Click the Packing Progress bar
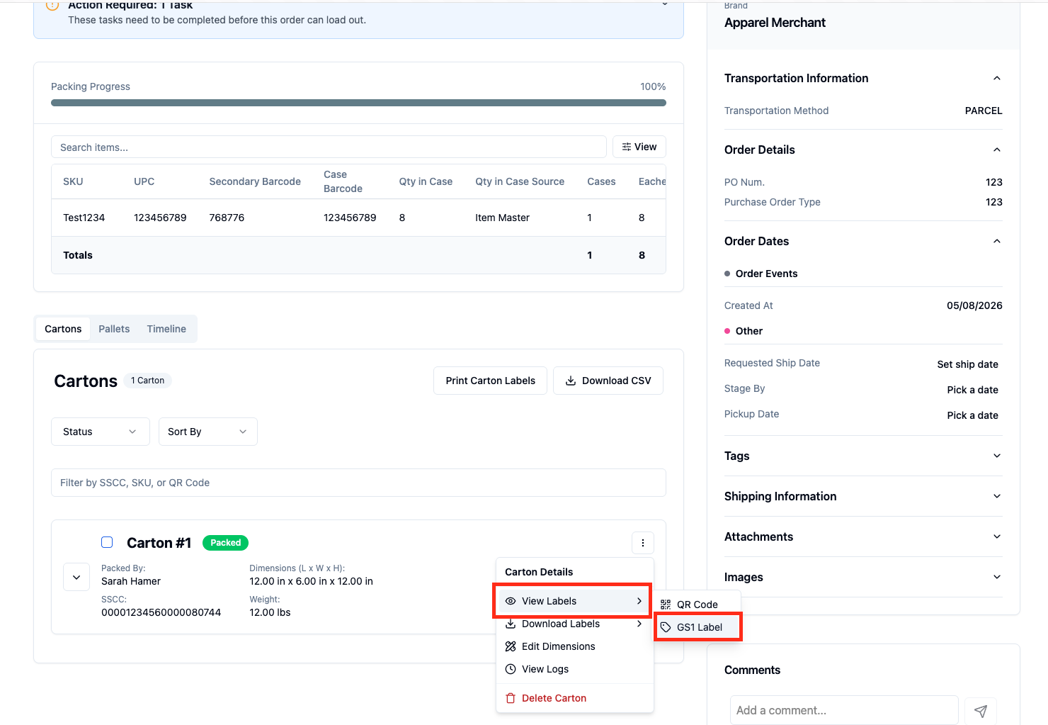 click(358, 103)
